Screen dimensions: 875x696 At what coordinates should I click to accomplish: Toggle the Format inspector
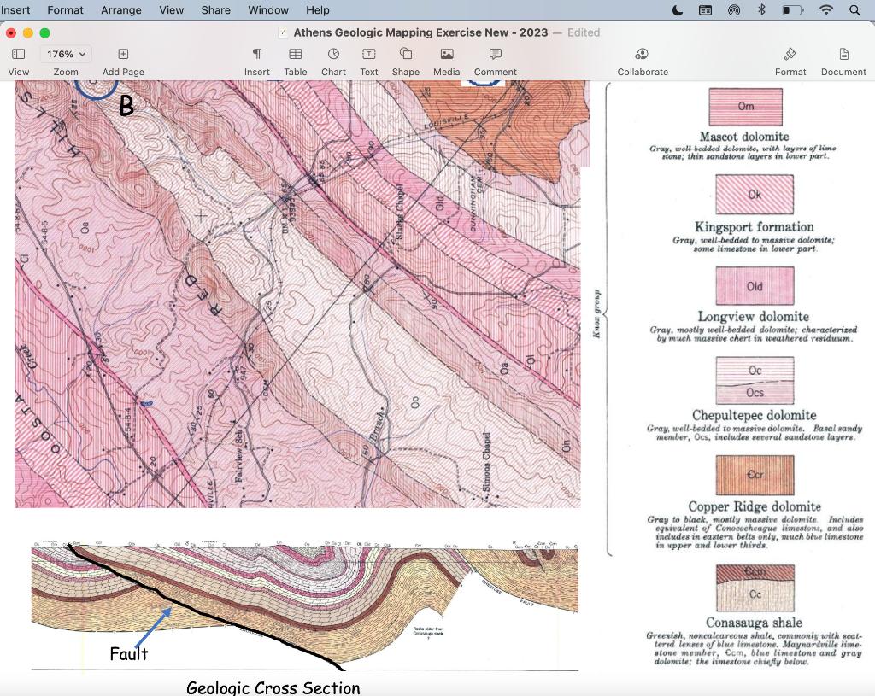click(790, 60)
